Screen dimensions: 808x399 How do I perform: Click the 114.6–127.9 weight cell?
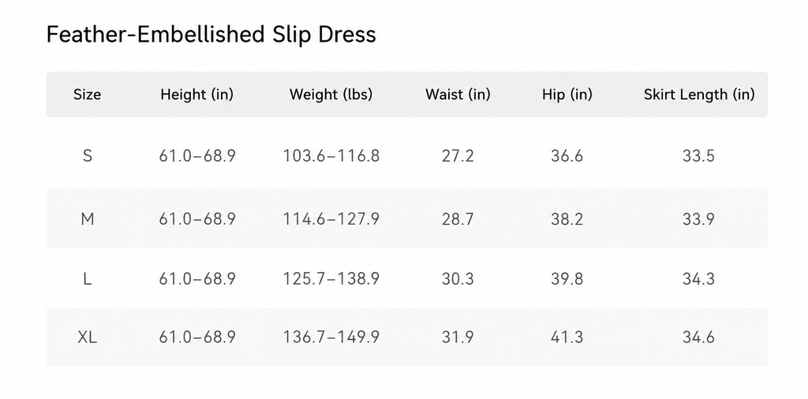(331, 219)
